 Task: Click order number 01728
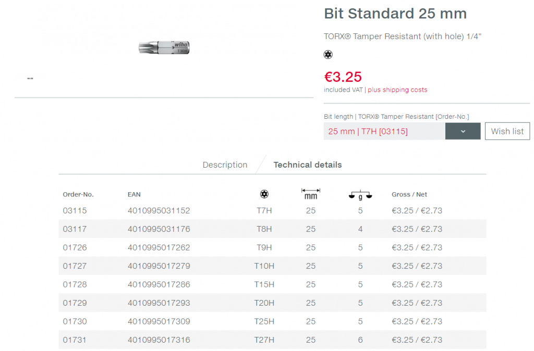(x=75, y=284)
